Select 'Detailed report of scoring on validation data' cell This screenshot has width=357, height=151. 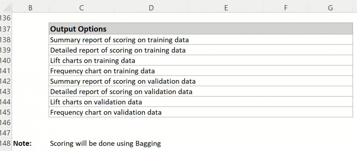121,92
